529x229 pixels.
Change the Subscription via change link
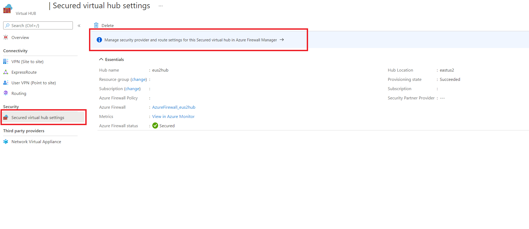click(132, 89)
